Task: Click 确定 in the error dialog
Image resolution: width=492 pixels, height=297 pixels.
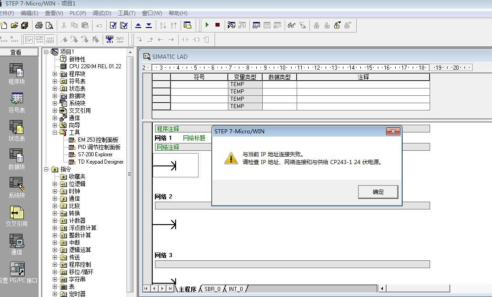Action: (x=378, y=192)
